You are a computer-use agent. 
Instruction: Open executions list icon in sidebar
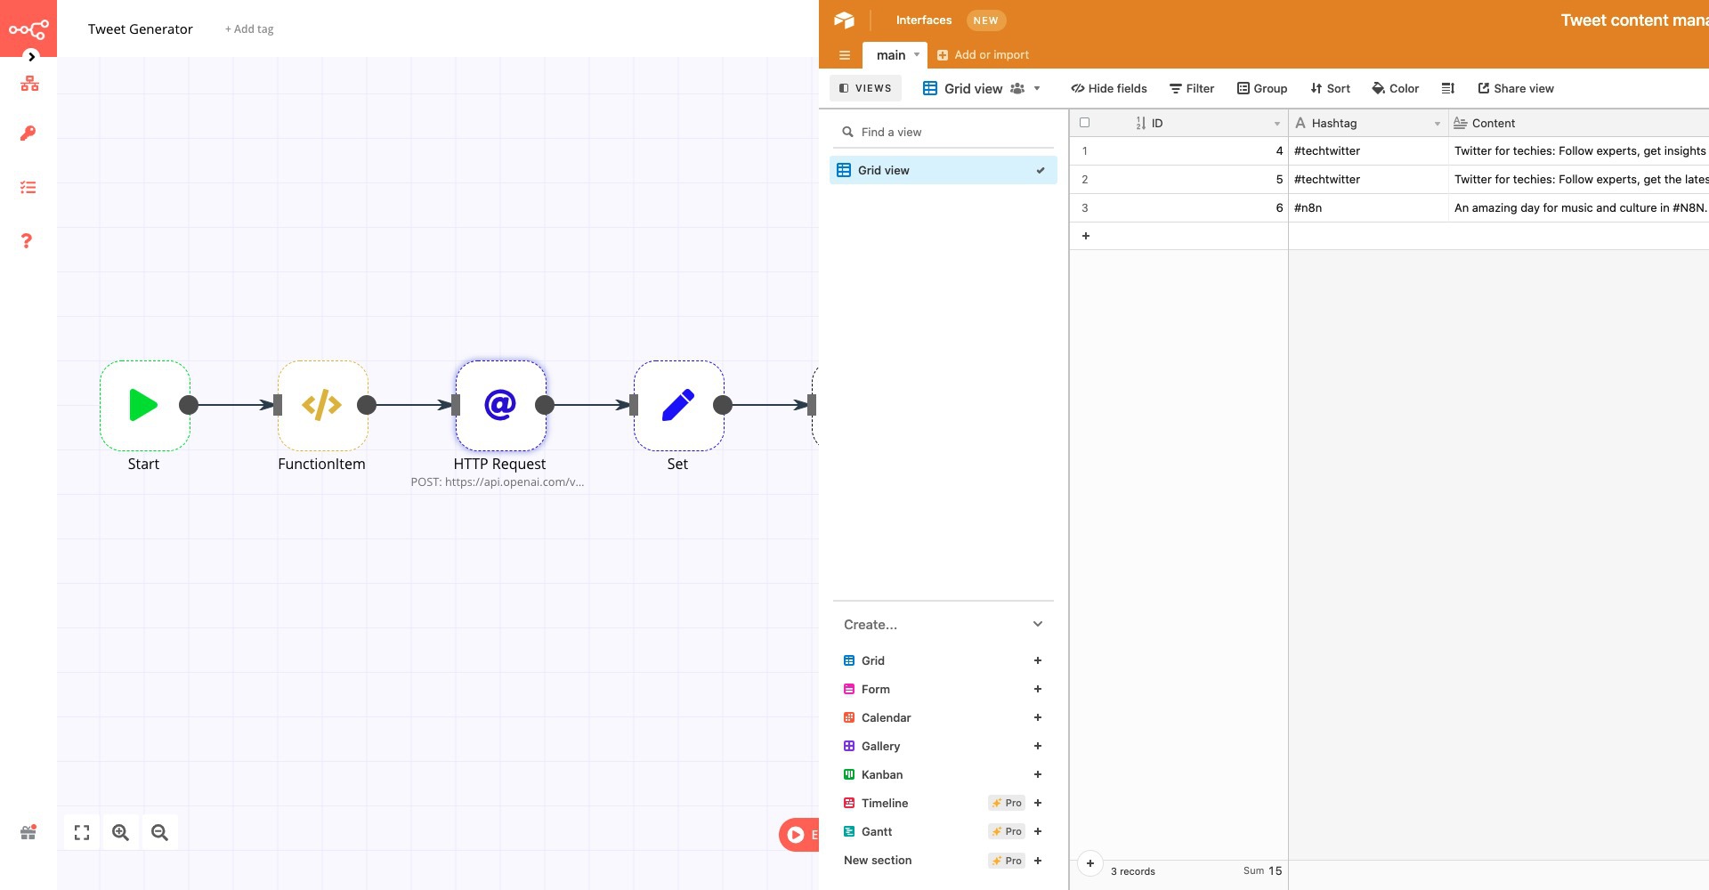28,188
